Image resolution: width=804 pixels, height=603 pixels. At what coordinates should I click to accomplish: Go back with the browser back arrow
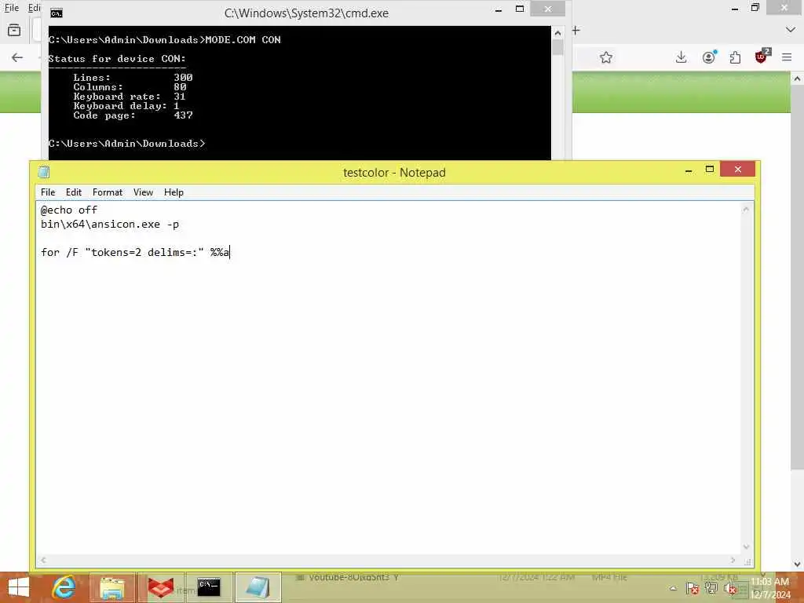coord(17,57)
